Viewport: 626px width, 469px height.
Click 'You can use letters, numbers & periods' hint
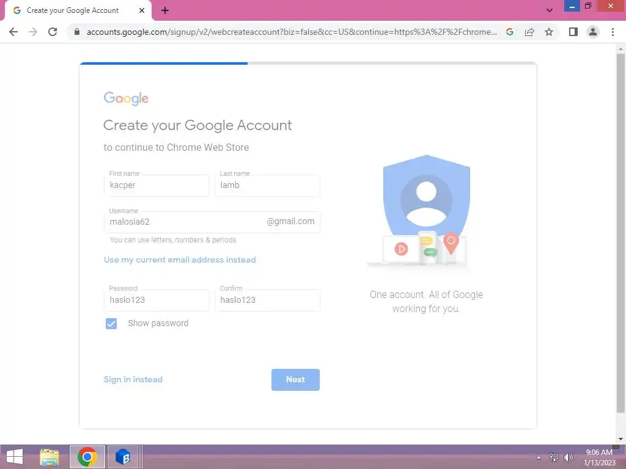[173, 239]
